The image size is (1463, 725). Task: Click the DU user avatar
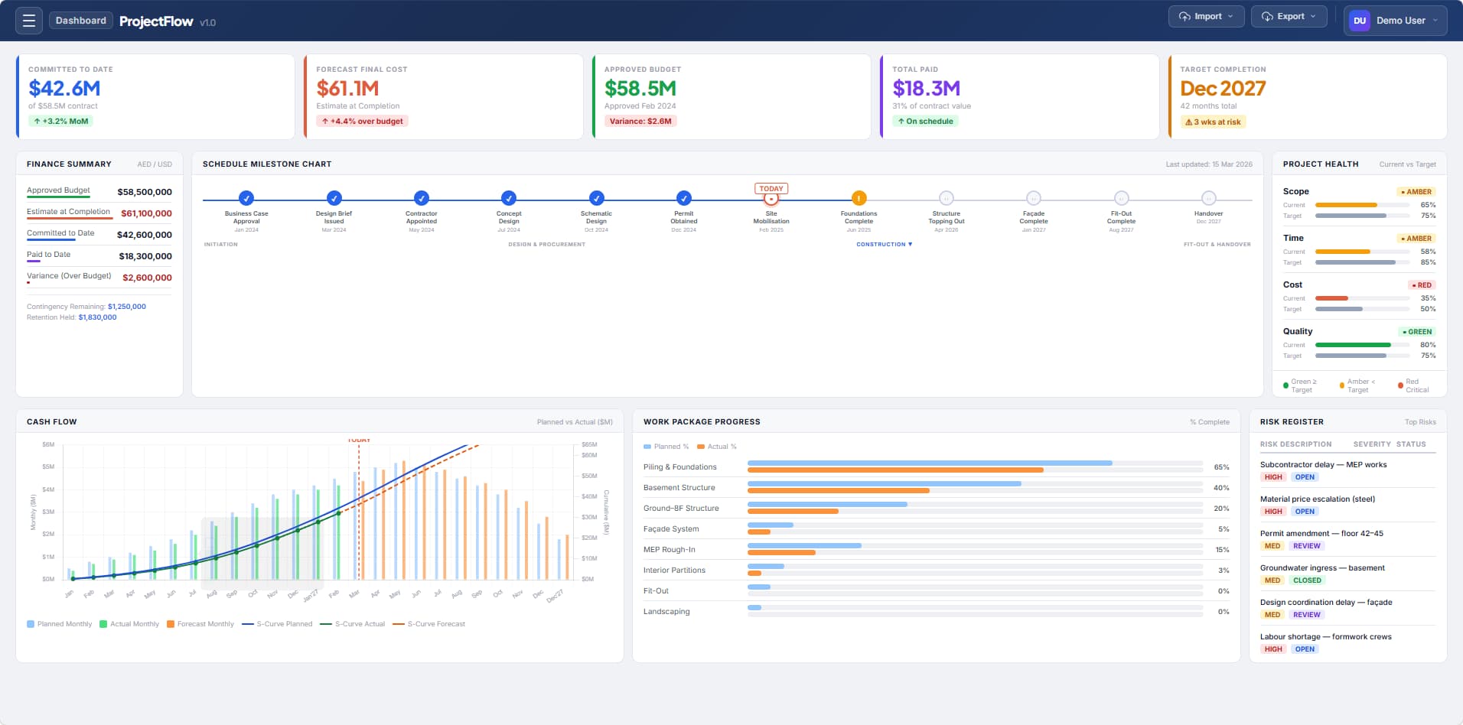(x=1359, y=21)
